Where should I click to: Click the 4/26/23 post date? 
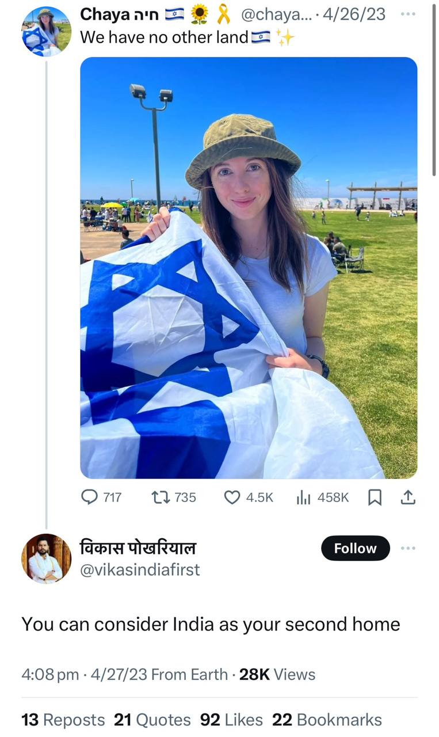coord(354,15)
